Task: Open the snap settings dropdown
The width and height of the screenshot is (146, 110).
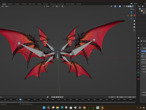Action: point(59,6)
